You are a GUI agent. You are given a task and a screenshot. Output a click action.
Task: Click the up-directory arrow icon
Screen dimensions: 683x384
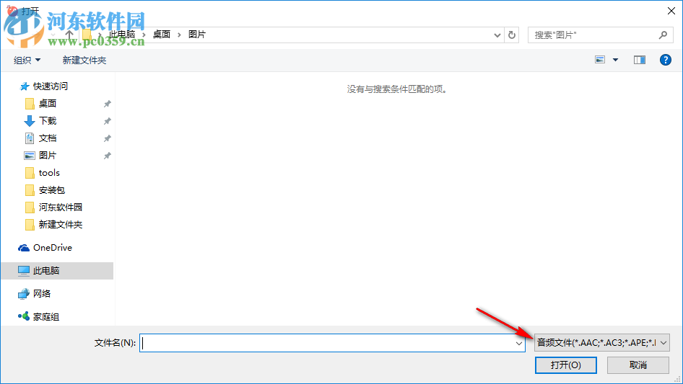point(69,35)
